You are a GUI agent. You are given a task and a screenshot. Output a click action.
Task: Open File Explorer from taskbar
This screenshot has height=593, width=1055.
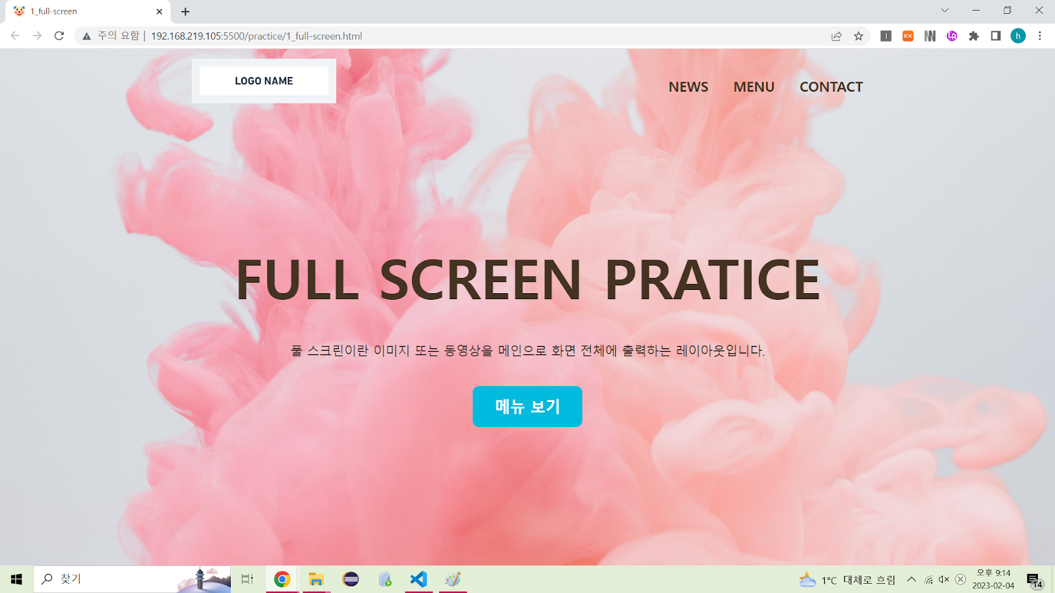coord(316,579)
